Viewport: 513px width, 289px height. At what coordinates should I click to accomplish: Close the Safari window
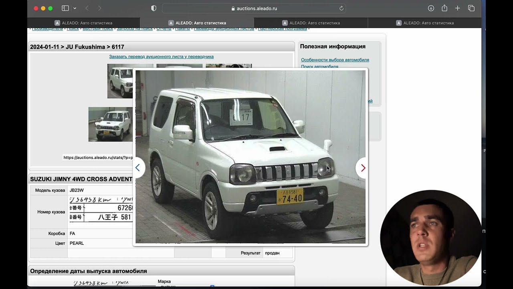(36, 8)
